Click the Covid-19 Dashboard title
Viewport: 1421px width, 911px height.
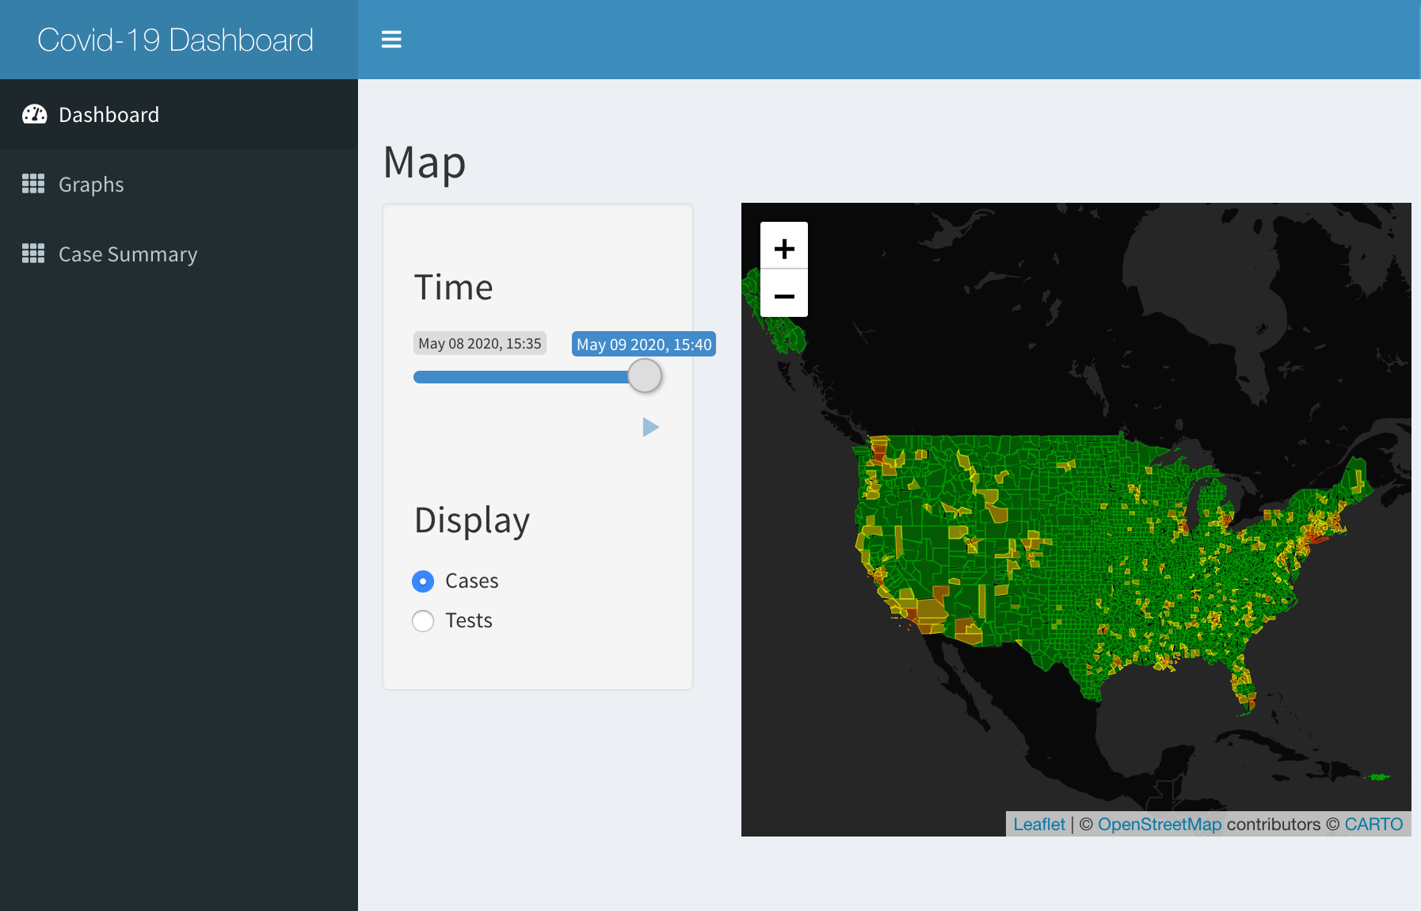click(x=176, y=40)
